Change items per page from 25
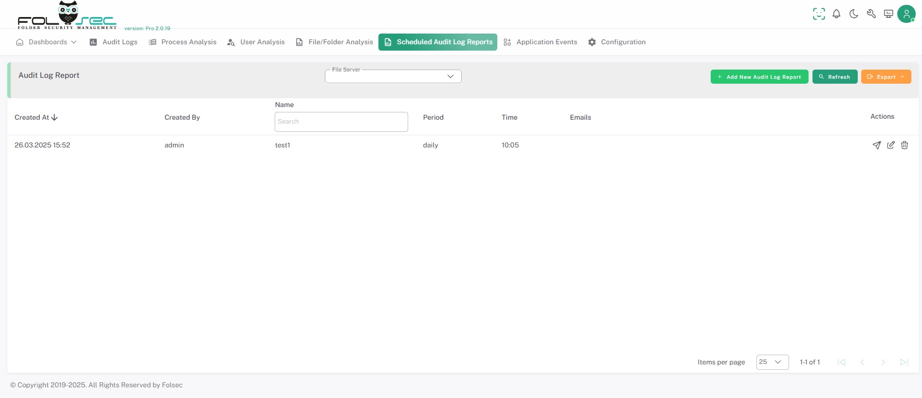 772,362
